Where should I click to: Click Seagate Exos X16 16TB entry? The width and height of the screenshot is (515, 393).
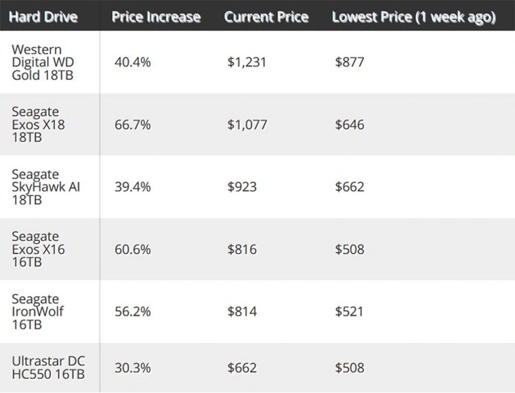pyautogui.click(x=38, y=249)
